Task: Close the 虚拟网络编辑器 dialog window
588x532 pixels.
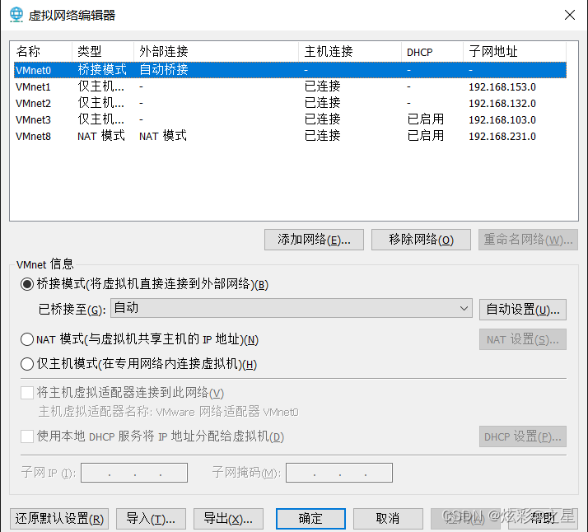Action: coord(570,15)
